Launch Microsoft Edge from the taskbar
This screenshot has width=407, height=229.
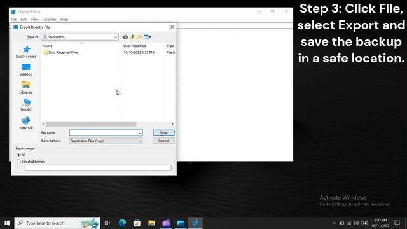[122, 223]
